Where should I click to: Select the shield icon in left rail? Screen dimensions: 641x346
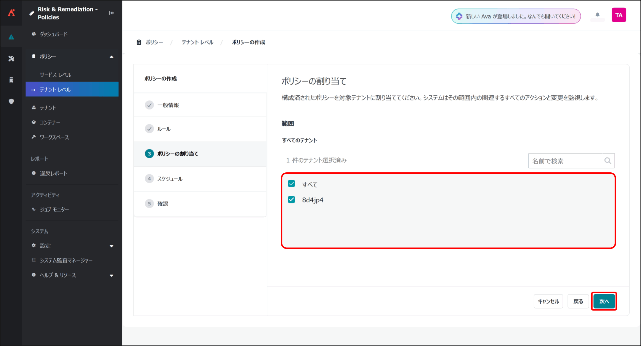pyautogui.click(x=11, y=101)
